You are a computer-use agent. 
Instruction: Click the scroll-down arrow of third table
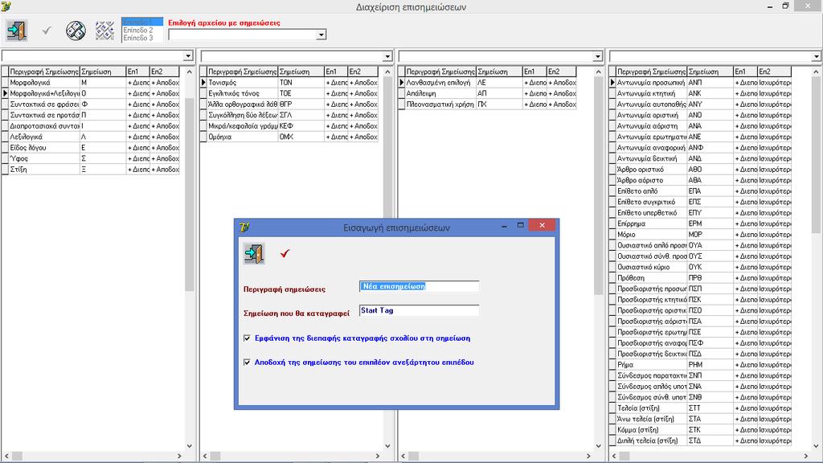pos(598,445)
